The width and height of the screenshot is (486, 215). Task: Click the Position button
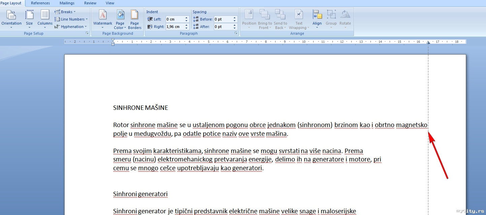(249, 19)
